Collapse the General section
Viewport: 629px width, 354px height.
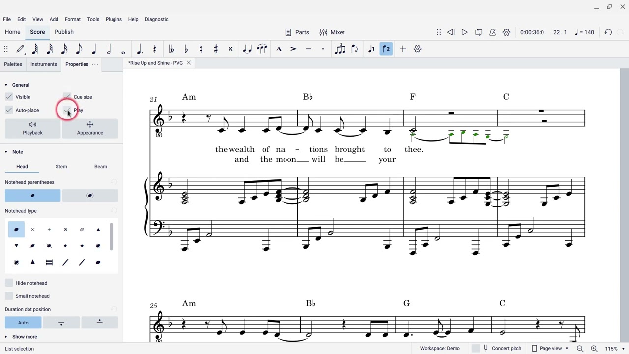coord(6,85)
